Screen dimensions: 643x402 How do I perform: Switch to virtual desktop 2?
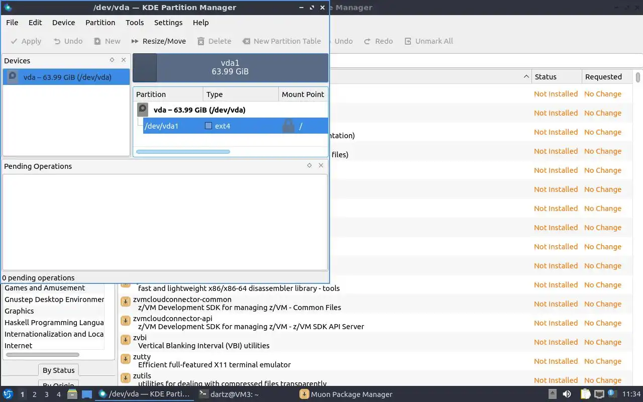(34, 394)
